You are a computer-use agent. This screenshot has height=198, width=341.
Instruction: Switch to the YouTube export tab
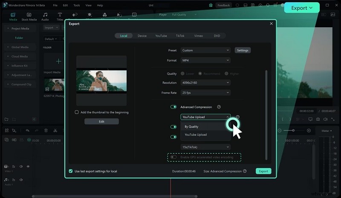click(x=161, y=36)
